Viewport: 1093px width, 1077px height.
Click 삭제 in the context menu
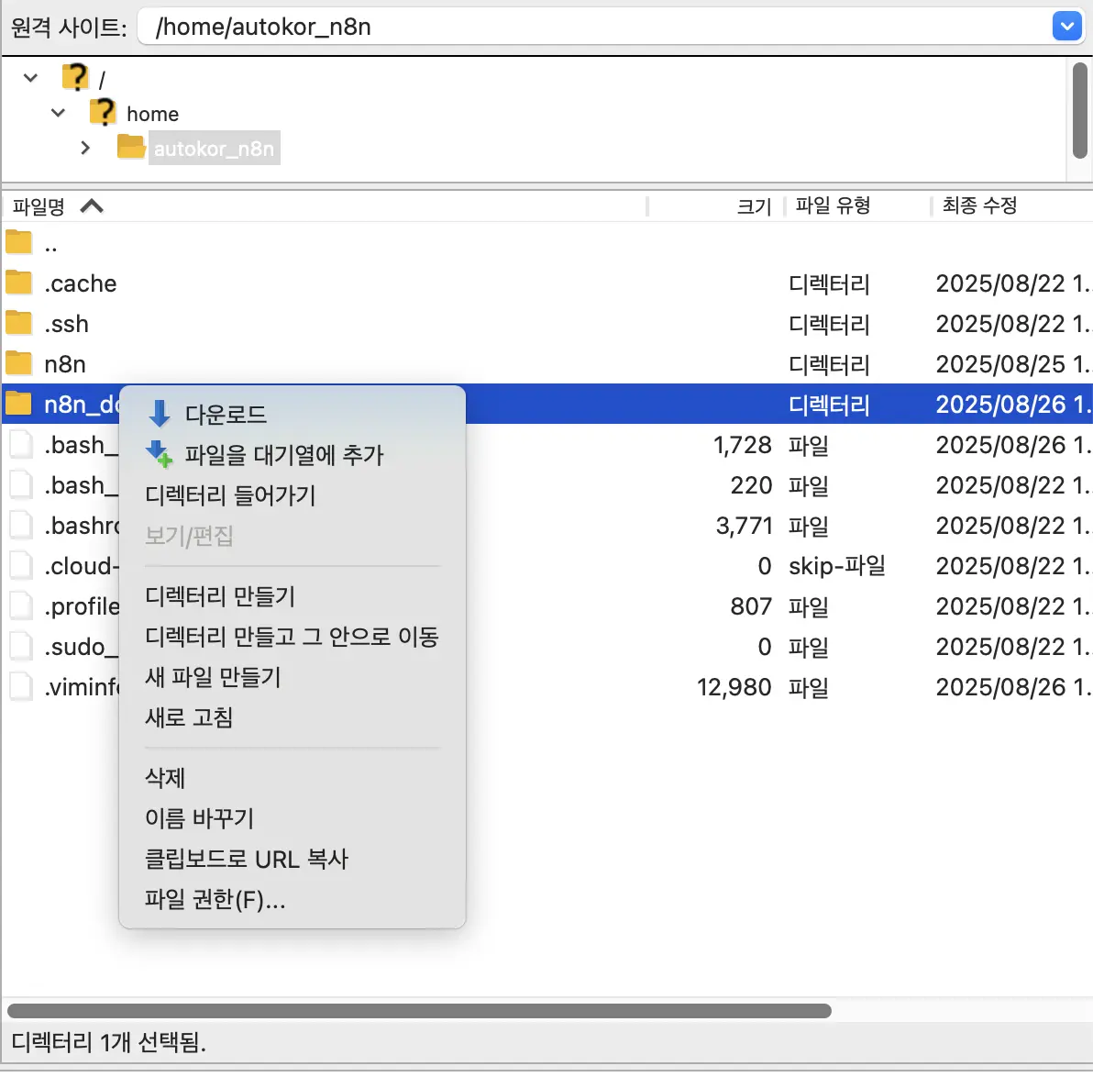(x=165, y=777)
